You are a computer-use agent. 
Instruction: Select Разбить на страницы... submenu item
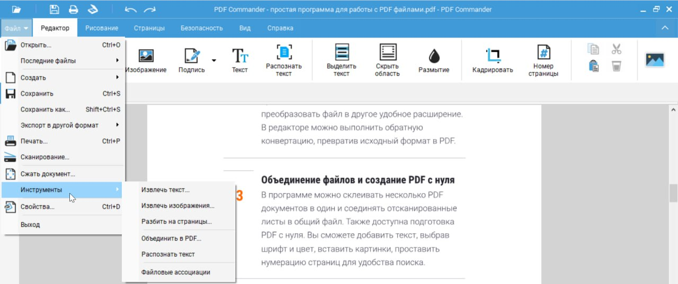tap(179, 222)
